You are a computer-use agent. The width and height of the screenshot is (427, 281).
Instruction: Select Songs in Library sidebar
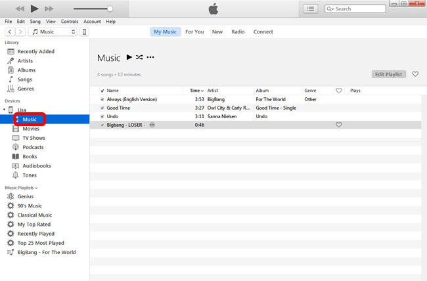tap(24, 79)
